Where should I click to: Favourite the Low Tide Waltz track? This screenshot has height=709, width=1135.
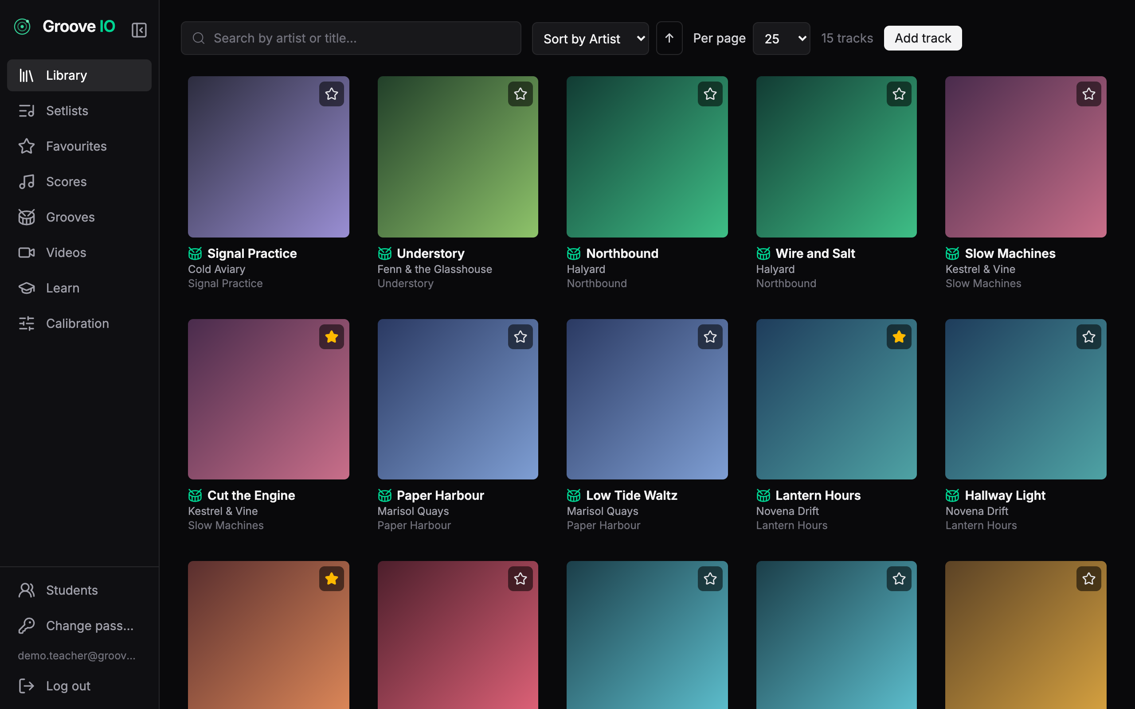(x=710, y=337)
